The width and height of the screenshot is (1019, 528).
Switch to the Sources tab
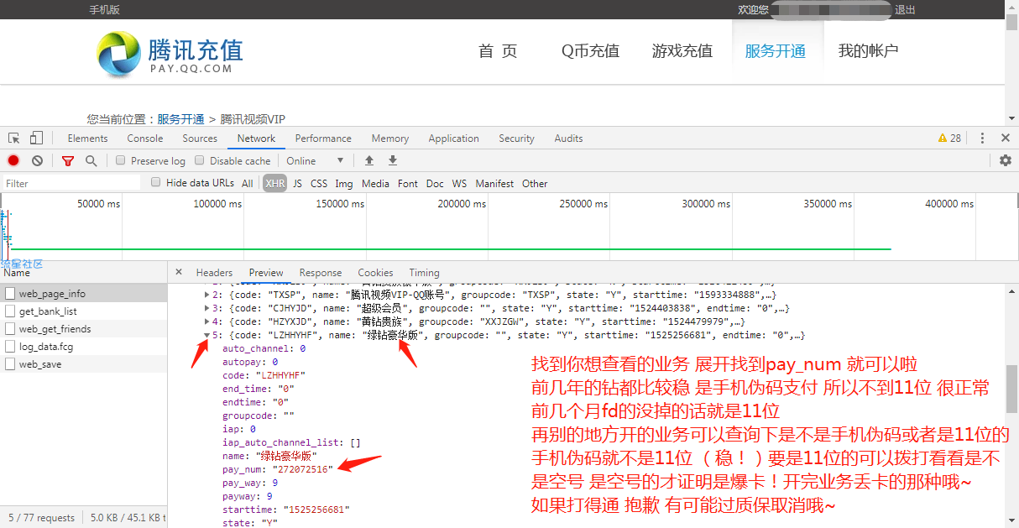pyautogui.click(x=200, y=139)
